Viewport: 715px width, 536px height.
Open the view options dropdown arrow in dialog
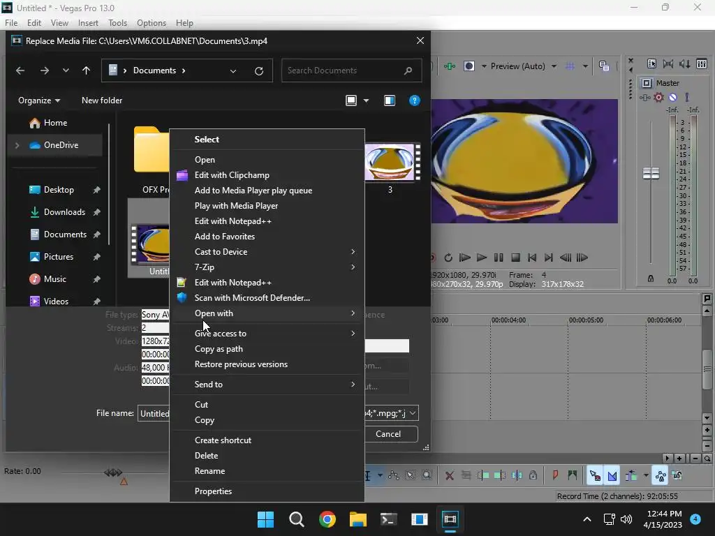pos(366,100)
